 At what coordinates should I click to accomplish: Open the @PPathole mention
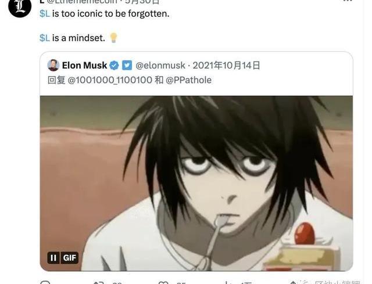click(188, 80)
